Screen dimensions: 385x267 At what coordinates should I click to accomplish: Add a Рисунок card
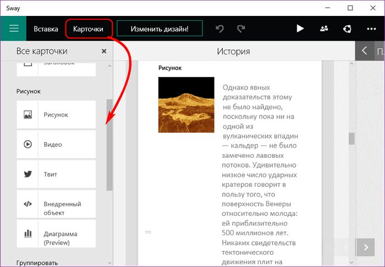tap(56, 115)
